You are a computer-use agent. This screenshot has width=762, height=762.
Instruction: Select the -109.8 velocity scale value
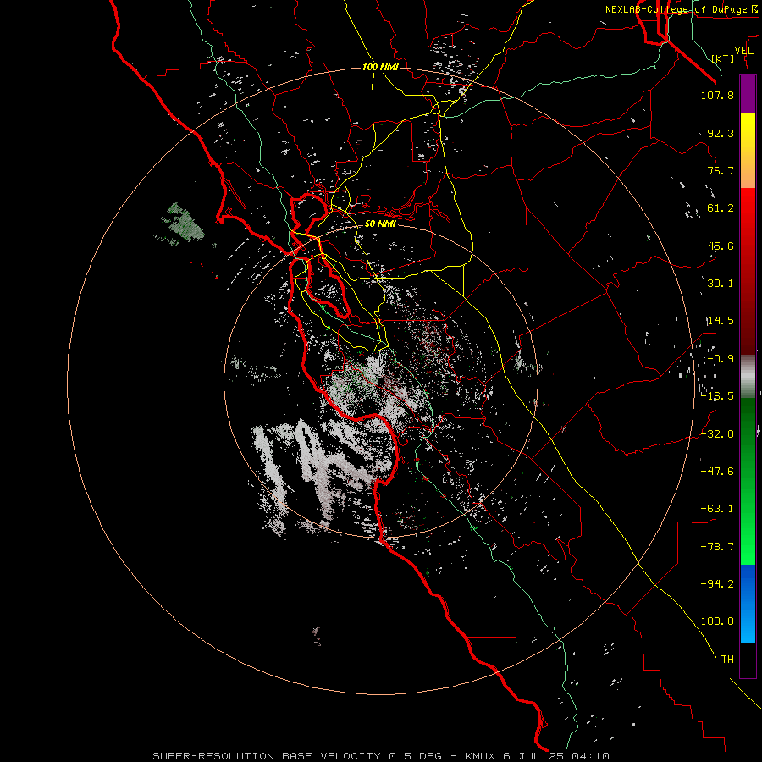pyautogui.click(x=715, y=621)
